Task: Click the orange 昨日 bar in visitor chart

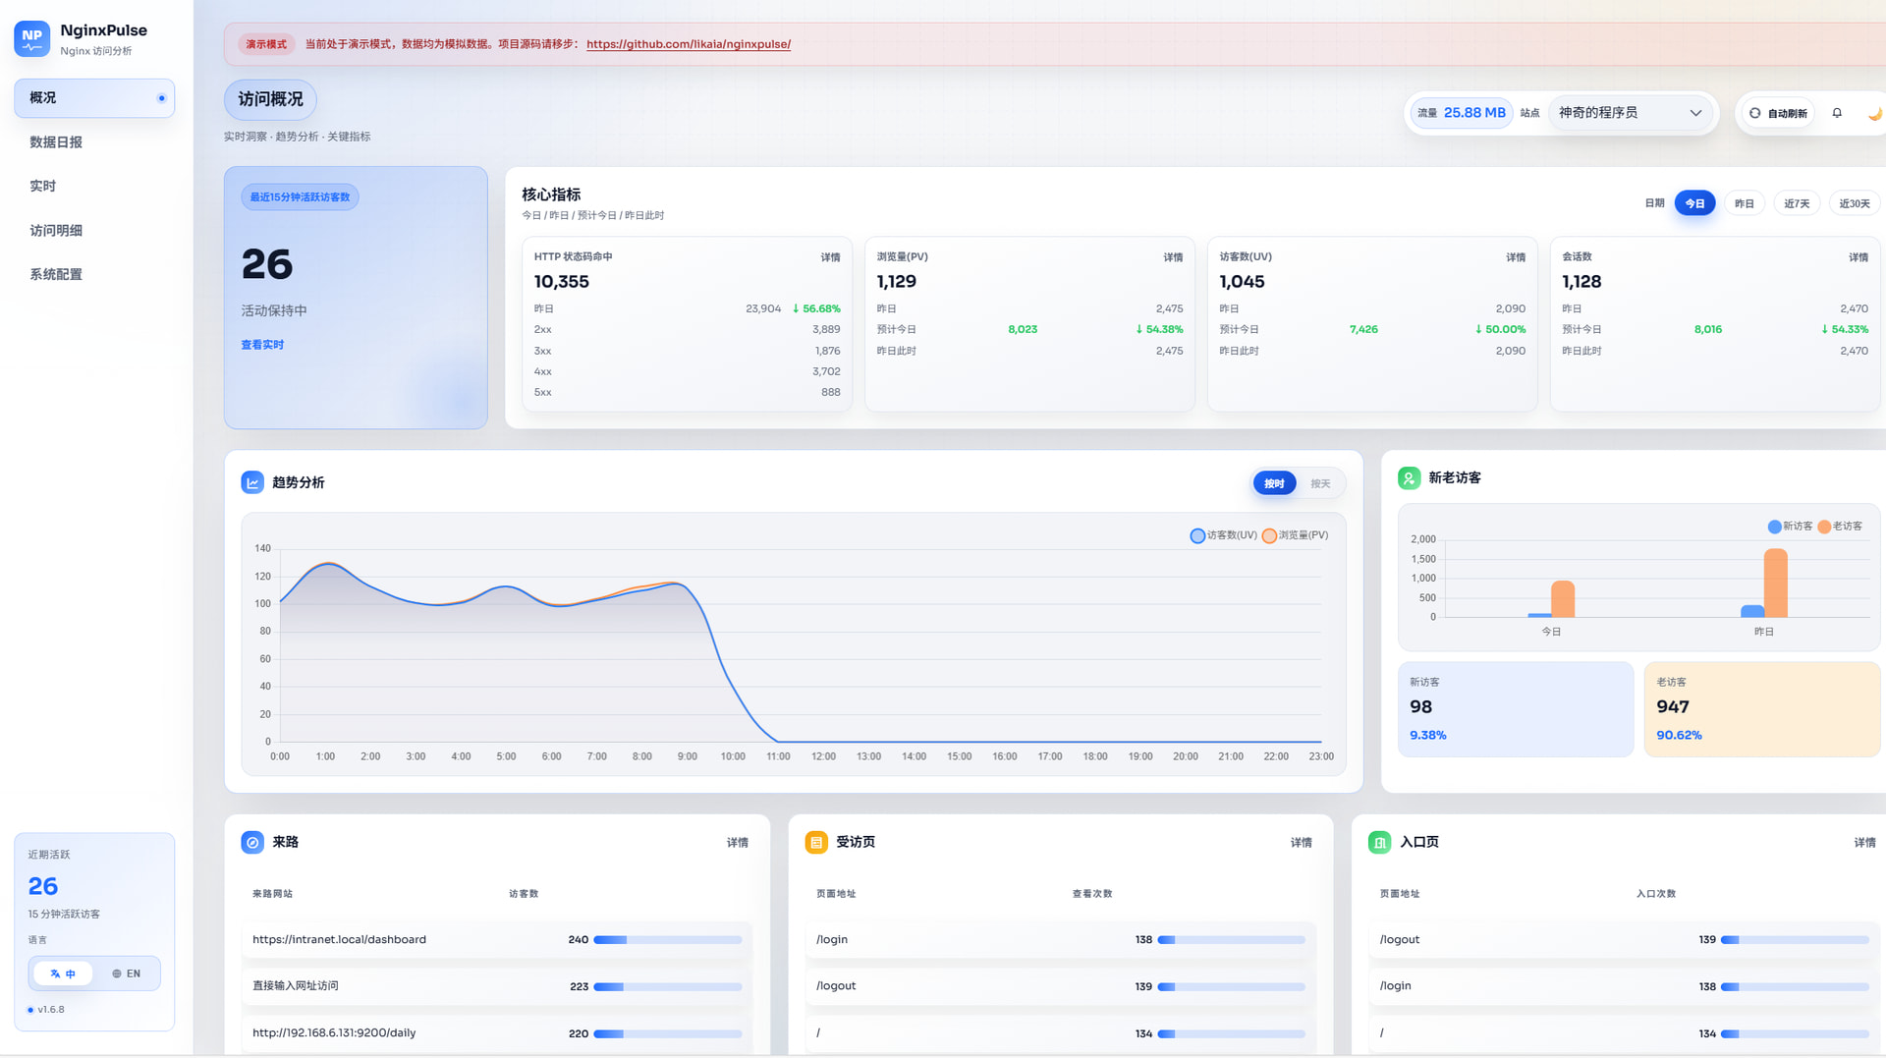Action: 1775,583
